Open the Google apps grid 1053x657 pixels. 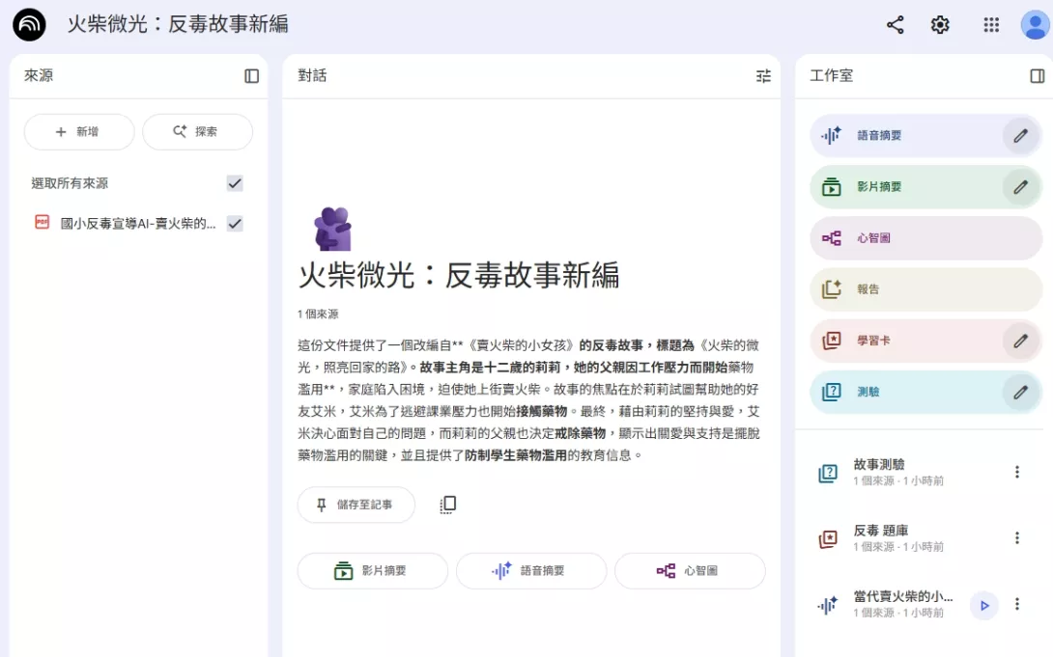(x=991, y=25)
